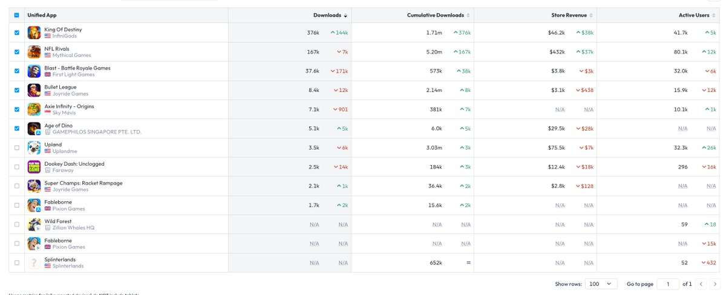The image size is (726, 295).
Task: Uncheck Blast - Battle Royale Games checkbox
Action: point(17,71)
